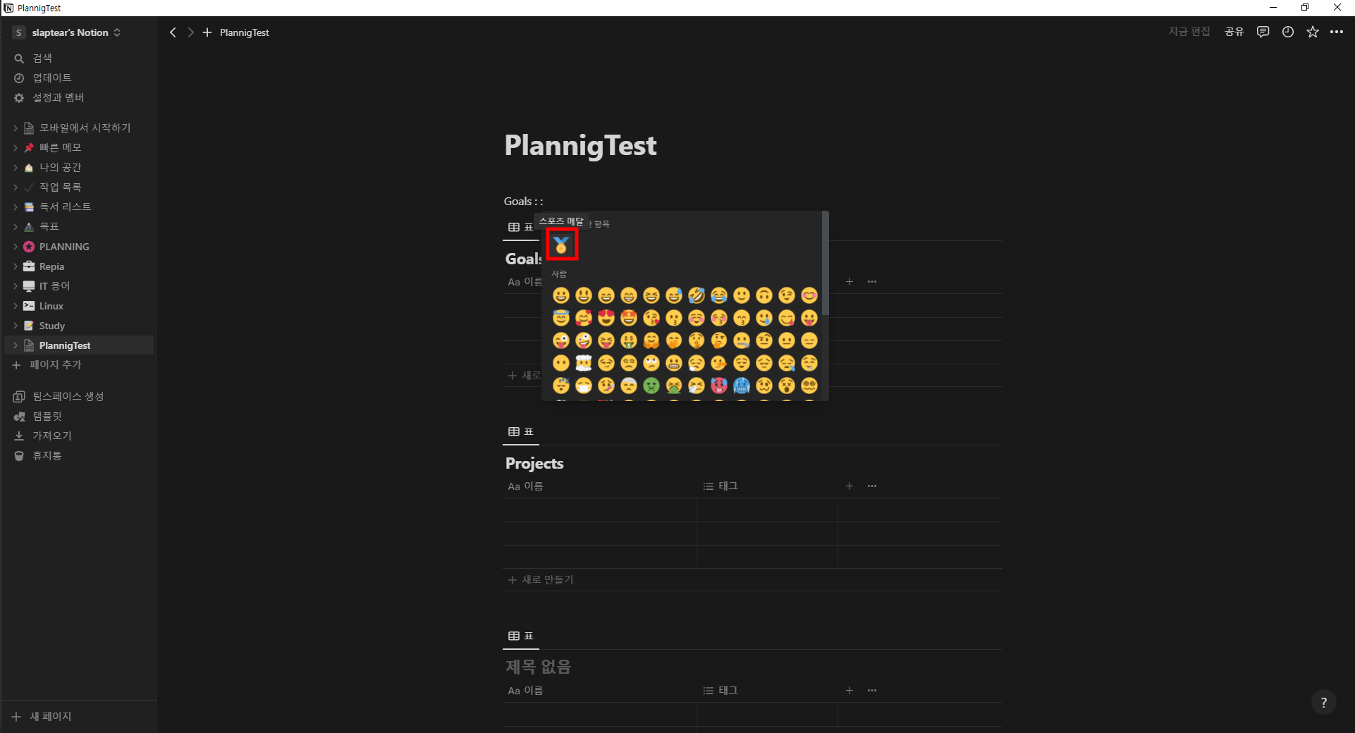Open the Trash from the sidebar
The image size is (1355, 733).
pyautogui.click(x=47, y=456)
